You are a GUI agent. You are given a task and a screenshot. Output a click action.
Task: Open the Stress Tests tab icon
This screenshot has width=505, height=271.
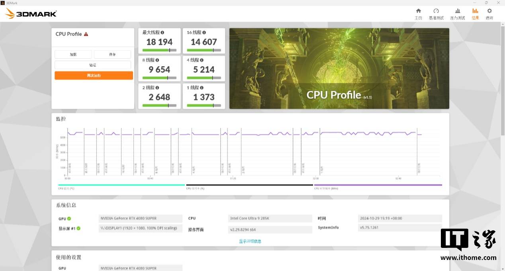458,11
